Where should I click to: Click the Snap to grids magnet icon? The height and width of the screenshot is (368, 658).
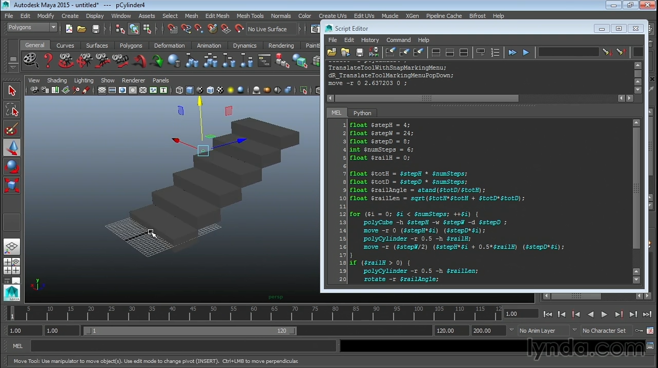pos(173,29)
